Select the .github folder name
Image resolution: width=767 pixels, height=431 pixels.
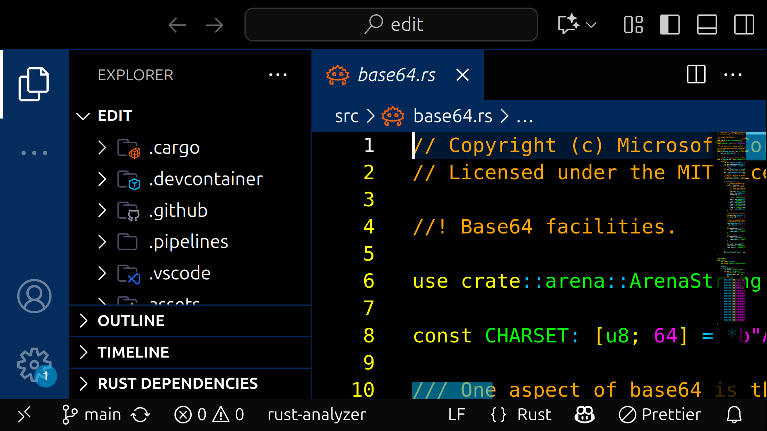coord(178,210)
